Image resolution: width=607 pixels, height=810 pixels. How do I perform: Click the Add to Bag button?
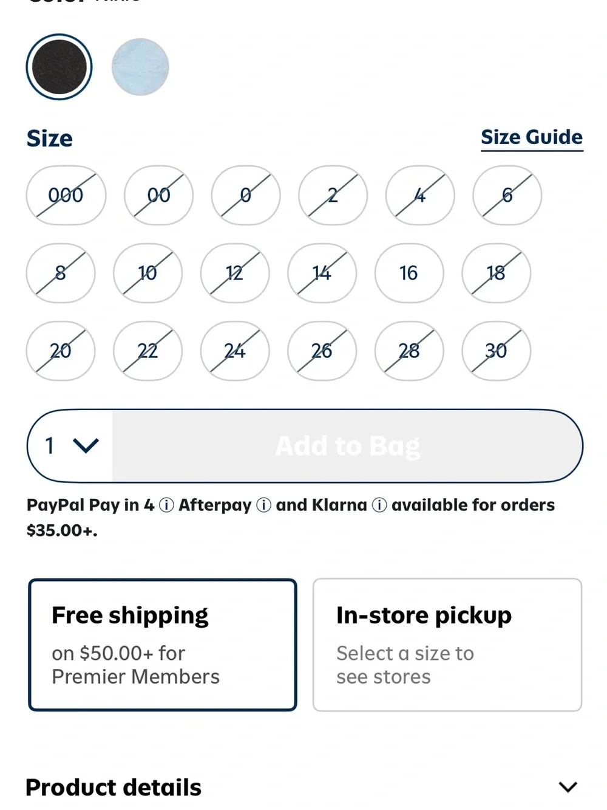point(347,446)
